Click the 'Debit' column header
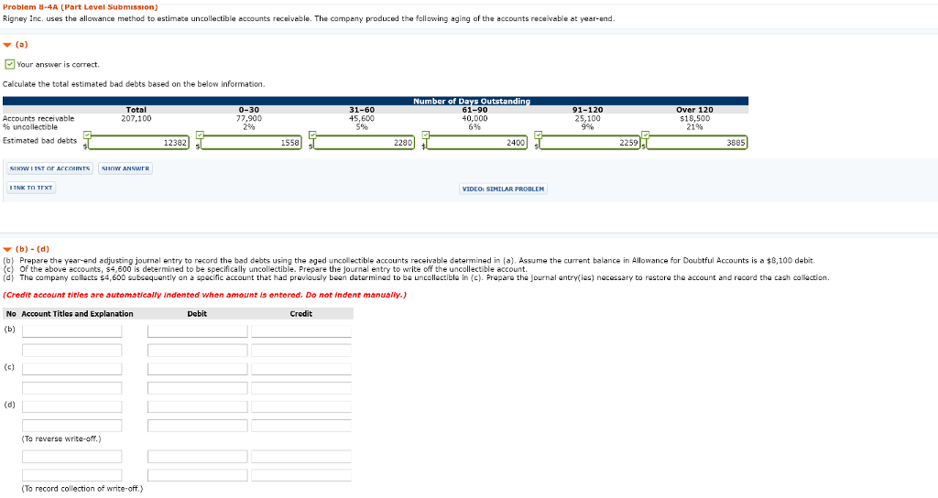This screenshot has height=498, width=938. (x=197, y=314)
